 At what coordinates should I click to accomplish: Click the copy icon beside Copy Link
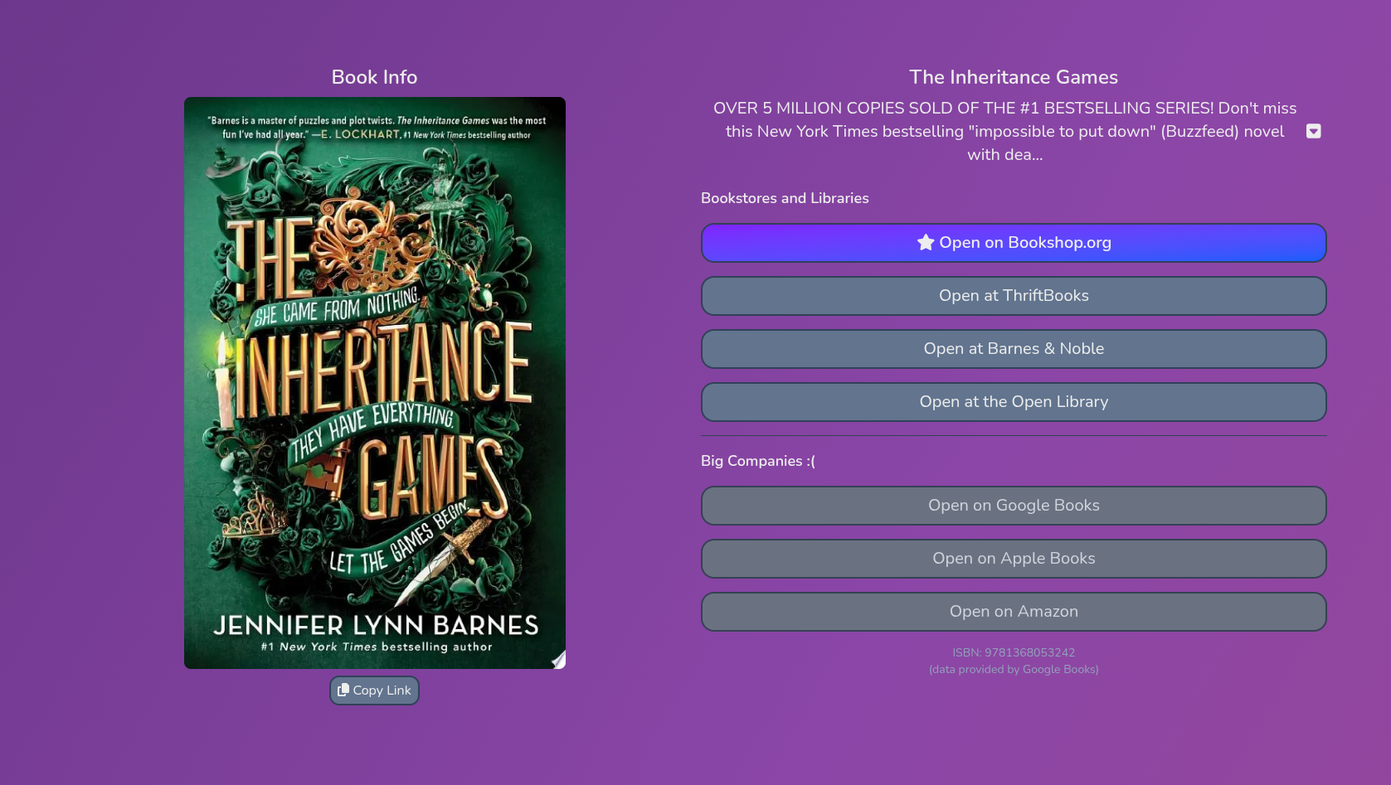[343, 690]
